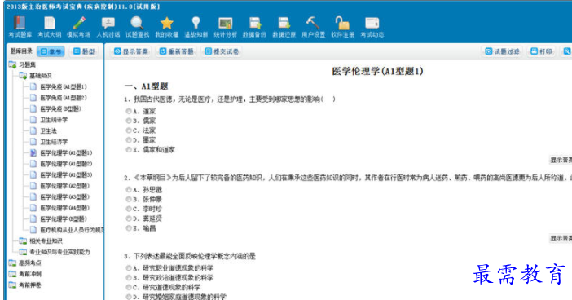
Task: Expand the 专业知识与专业实践能力 folder
Action: (55, 252)
